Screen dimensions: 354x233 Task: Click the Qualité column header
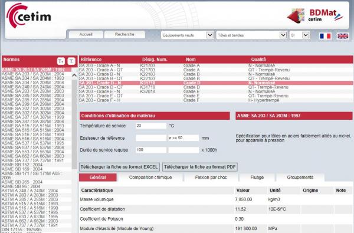click(258, 60)
